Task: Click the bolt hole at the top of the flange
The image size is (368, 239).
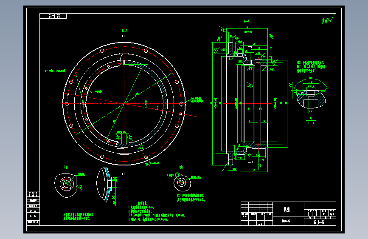Action: point(102,51)
